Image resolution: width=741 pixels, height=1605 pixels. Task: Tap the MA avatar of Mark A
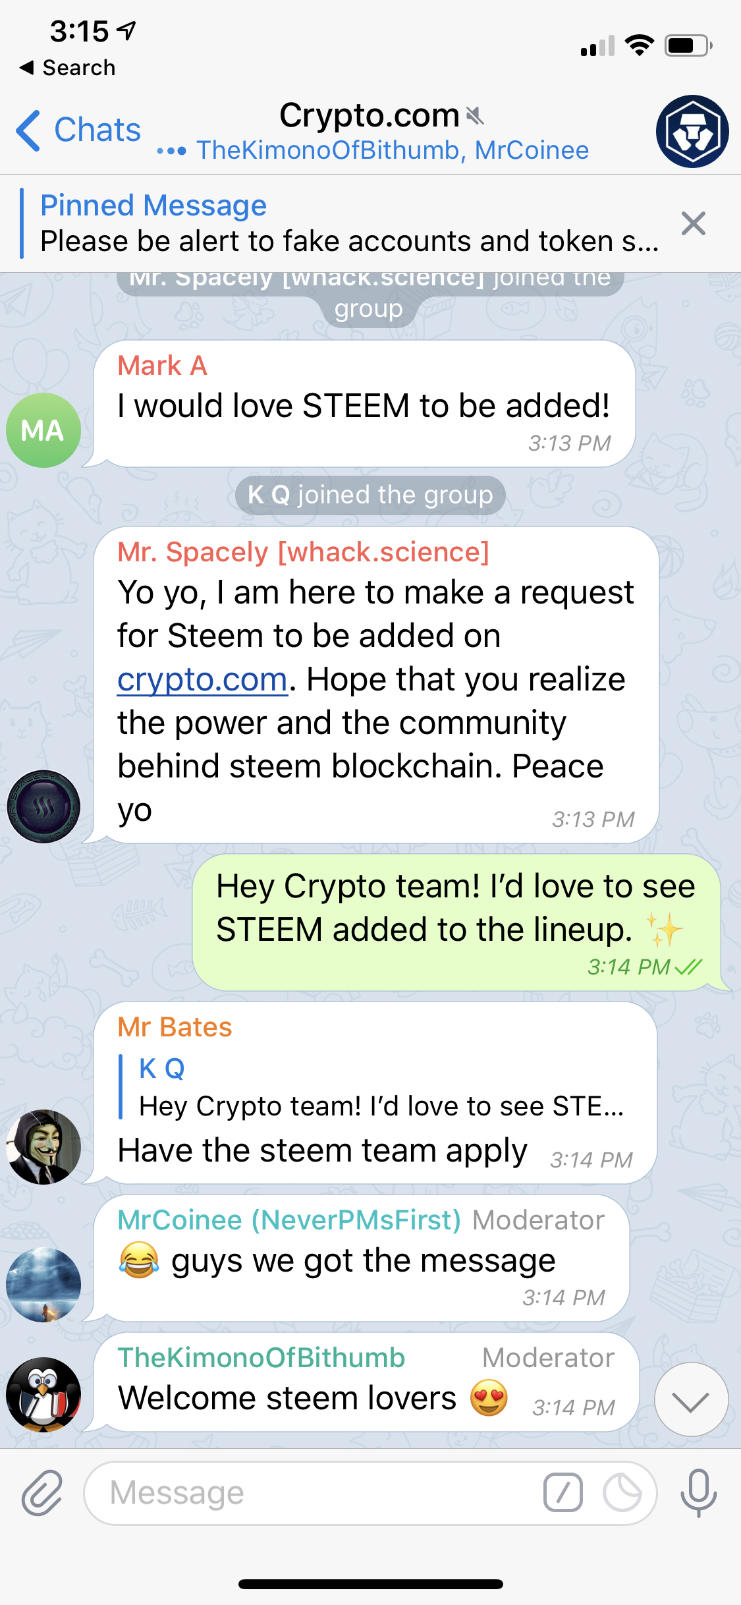click(x=43, y=430)
